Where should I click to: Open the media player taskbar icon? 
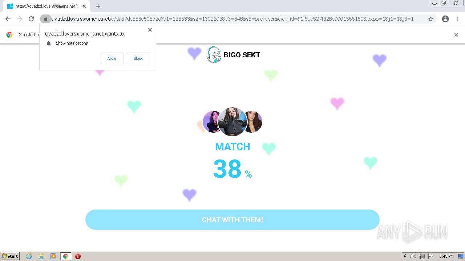pyautogui.click(x=53, y=256)
